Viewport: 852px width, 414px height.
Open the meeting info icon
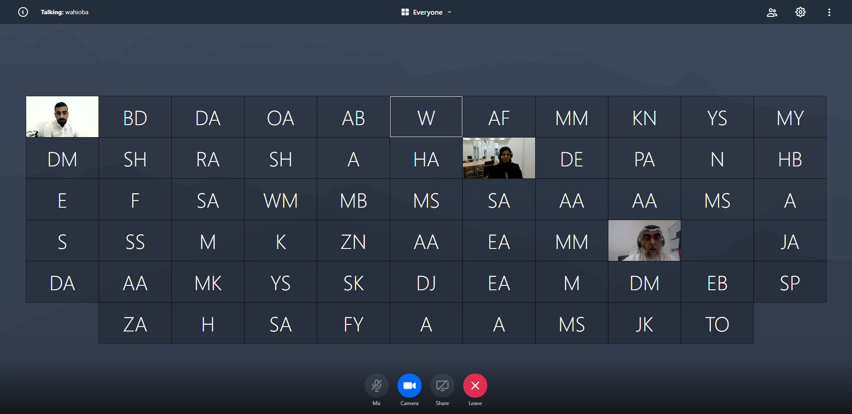(23, 12)
